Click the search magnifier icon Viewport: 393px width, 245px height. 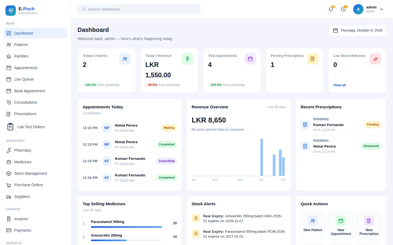(84, 9)
